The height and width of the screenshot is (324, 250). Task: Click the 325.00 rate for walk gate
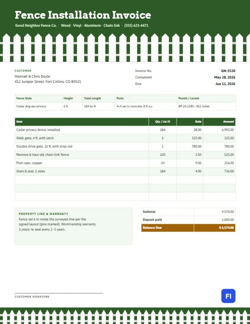click(x=196, y=138)
